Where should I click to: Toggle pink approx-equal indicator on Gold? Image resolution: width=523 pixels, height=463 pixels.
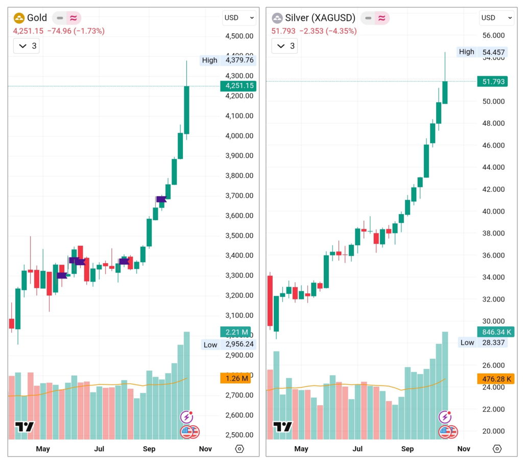point(74,18)
